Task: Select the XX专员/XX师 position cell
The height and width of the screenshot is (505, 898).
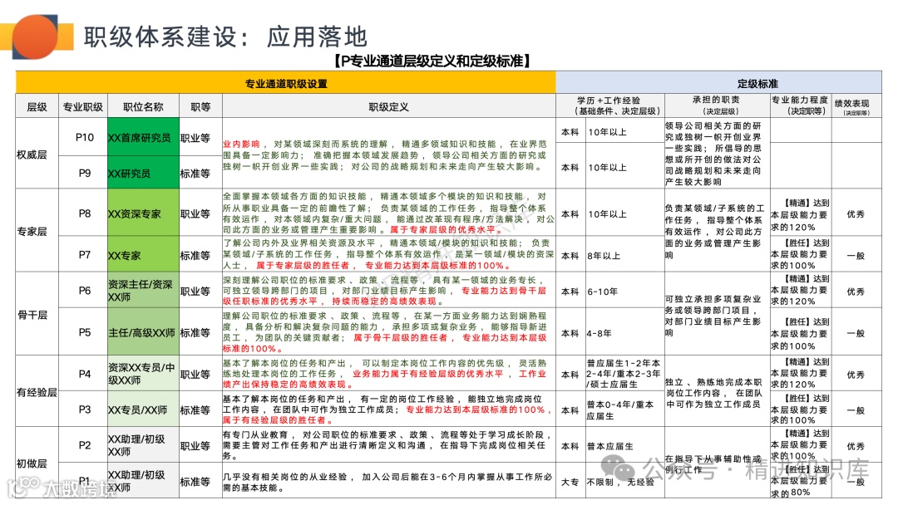Action: [143, 409]
